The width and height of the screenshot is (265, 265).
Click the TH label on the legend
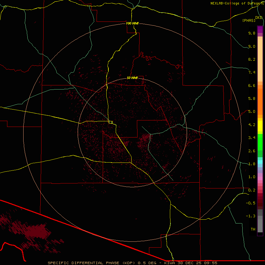pyautogui.click(x=253, y=229)
